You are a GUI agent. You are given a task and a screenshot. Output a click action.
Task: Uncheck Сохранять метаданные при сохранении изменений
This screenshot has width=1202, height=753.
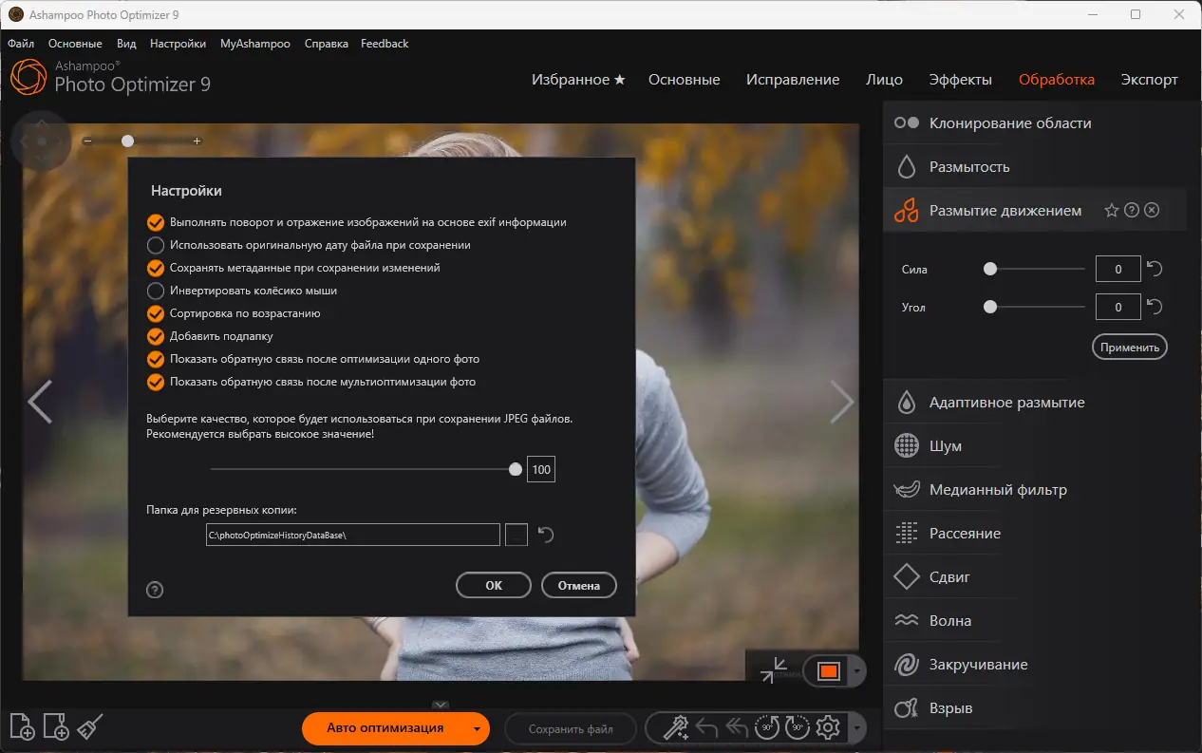[156, 268]
